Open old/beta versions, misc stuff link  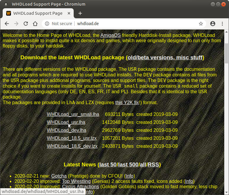(x=165, y=58)
